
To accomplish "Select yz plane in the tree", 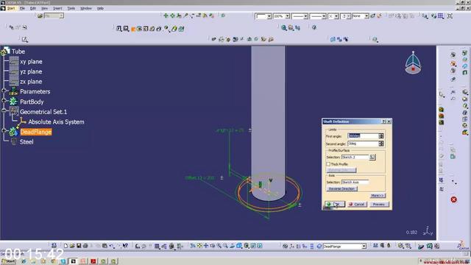I will (31, 71).
